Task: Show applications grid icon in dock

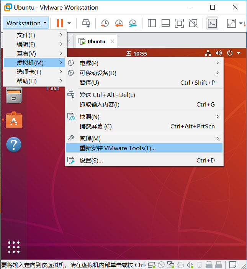Action: point(14,247)
